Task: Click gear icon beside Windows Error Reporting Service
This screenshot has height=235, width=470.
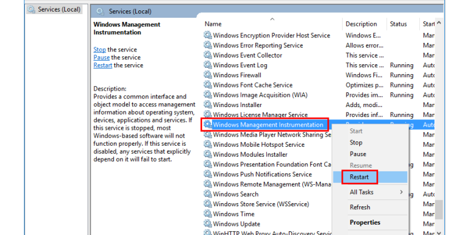Action: (207, 45)
